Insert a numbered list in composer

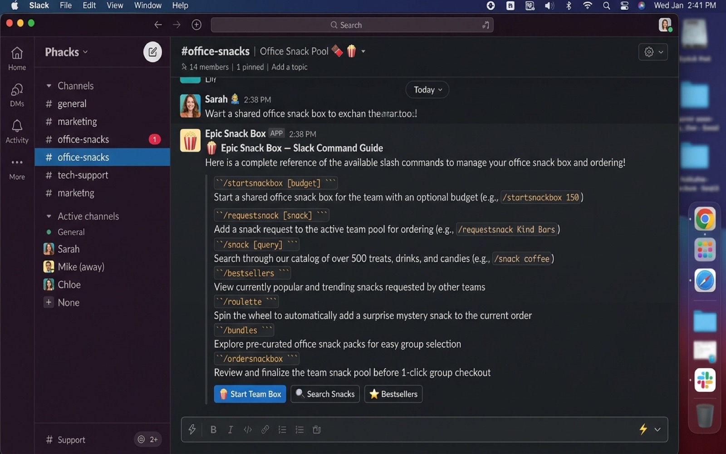tap(282, 429)
